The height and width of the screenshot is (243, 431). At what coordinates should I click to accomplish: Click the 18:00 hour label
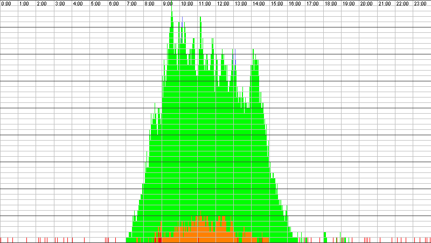[x=331, y=4]
